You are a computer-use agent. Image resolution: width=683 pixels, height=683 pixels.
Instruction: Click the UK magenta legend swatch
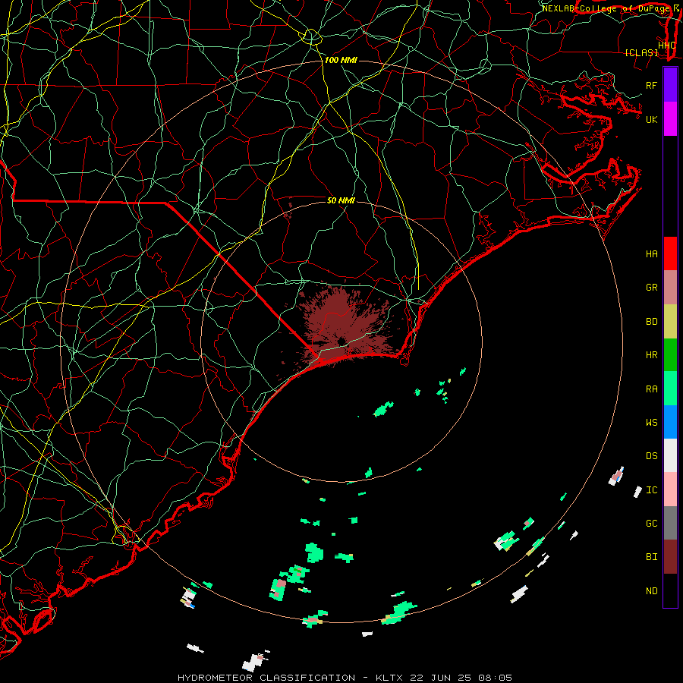coord(670,119)
